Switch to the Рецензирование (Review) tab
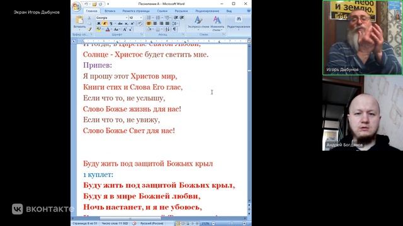The height and width of the screenshot is (226, 403). pyautogui.click(x=207, y=11)
